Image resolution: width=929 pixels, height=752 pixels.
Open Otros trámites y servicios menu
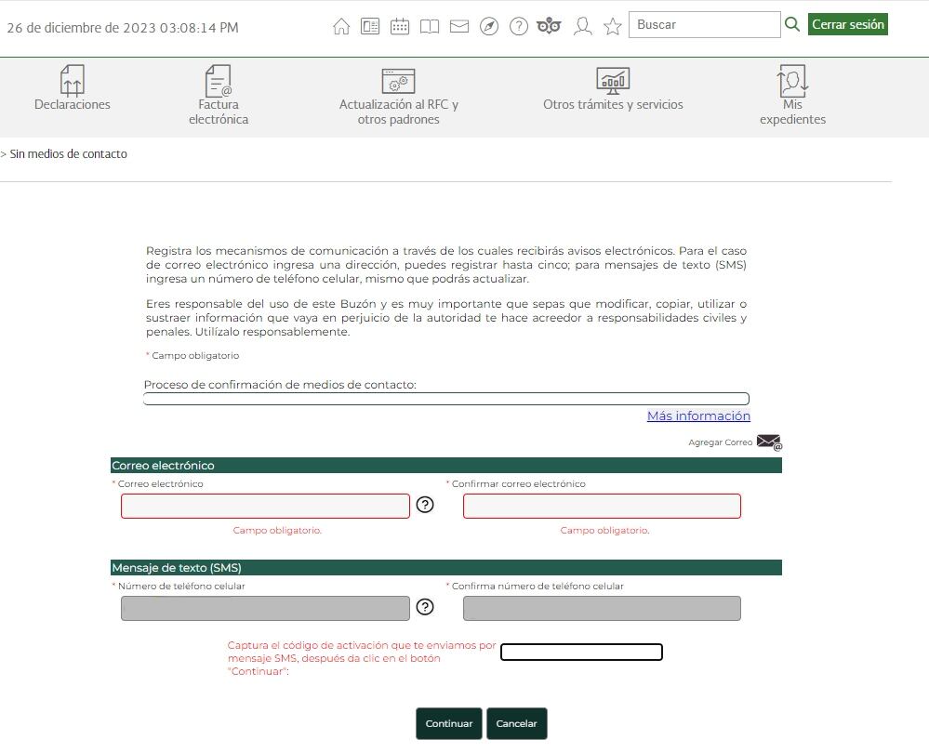(x=613, y=89)
